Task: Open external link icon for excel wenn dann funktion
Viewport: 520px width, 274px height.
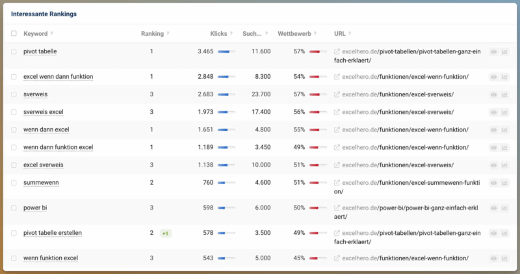Action: point(337,77)
